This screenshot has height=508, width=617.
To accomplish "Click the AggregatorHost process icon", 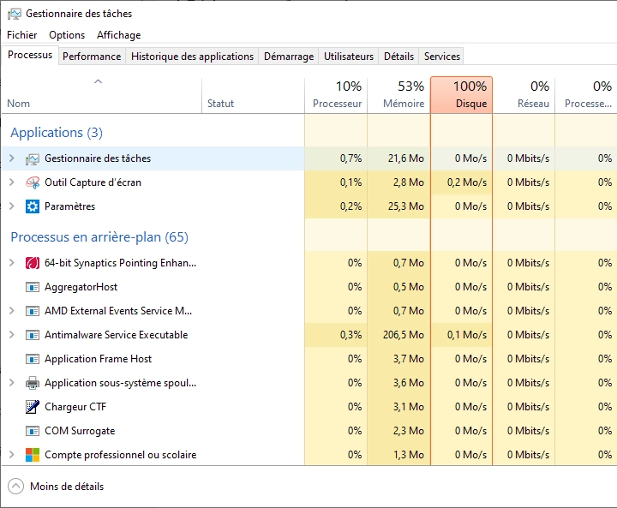I will (x=33, y=287).
